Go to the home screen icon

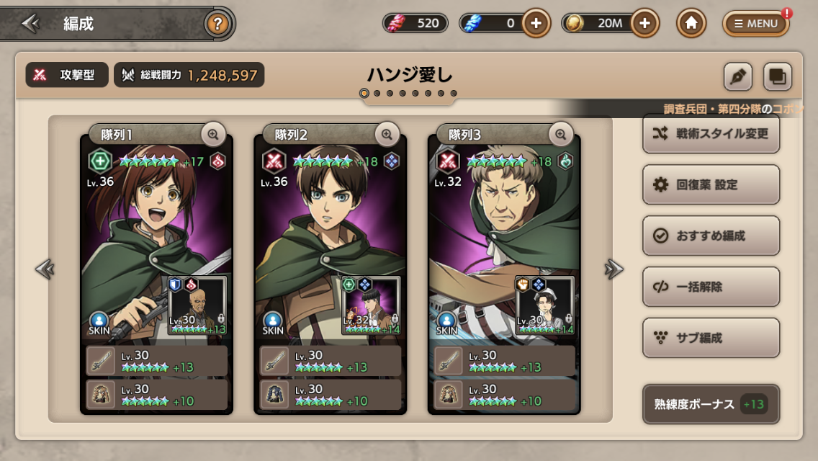[691, 23]
